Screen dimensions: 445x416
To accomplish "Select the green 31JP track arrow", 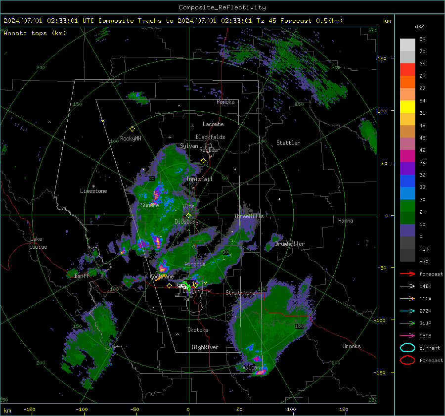I will point(407,323).
